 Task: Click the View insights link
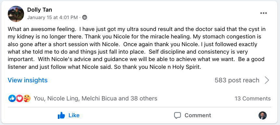click(x=28, y=80)
